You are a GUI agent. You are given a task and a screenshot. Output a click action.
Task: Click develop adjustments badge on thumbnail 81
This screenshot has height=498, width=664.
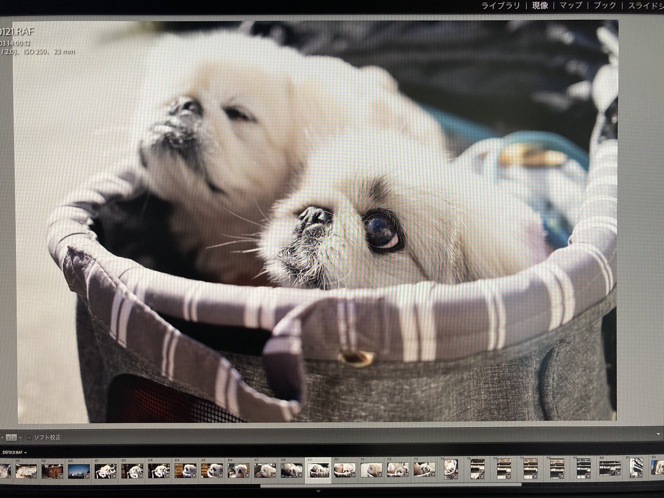(640, 475)
